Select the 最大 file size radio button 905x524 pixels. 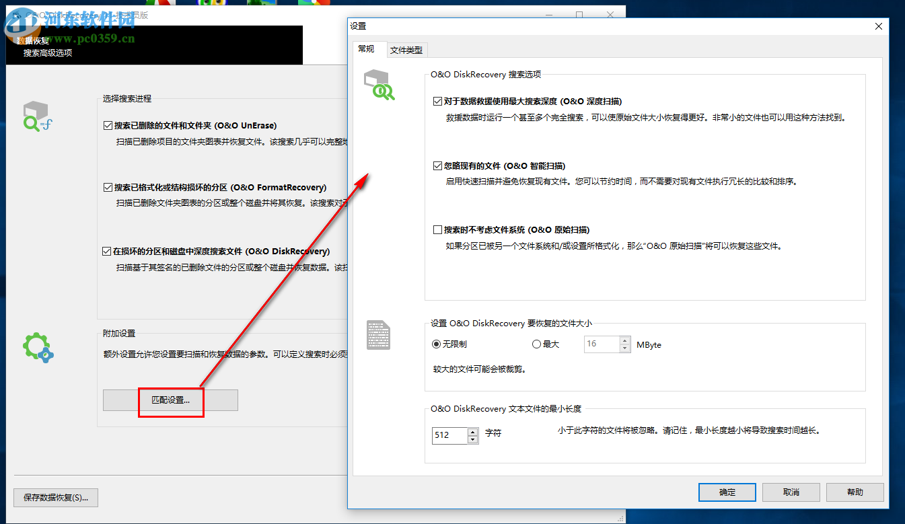pyautogui.click(x=536, y=344)
